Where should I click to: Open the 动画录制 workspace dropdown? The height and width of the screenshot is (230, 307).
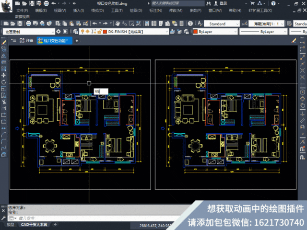[53, 32]
